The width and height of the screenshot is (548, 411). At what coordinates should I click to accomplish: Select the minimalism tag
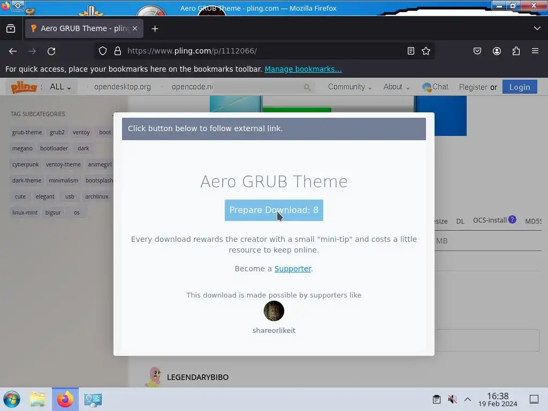63,181
